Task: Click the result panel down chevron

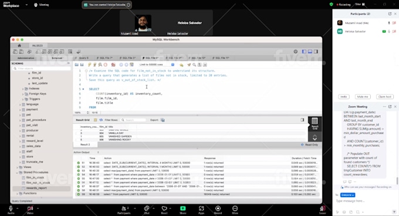Action: 315,139
